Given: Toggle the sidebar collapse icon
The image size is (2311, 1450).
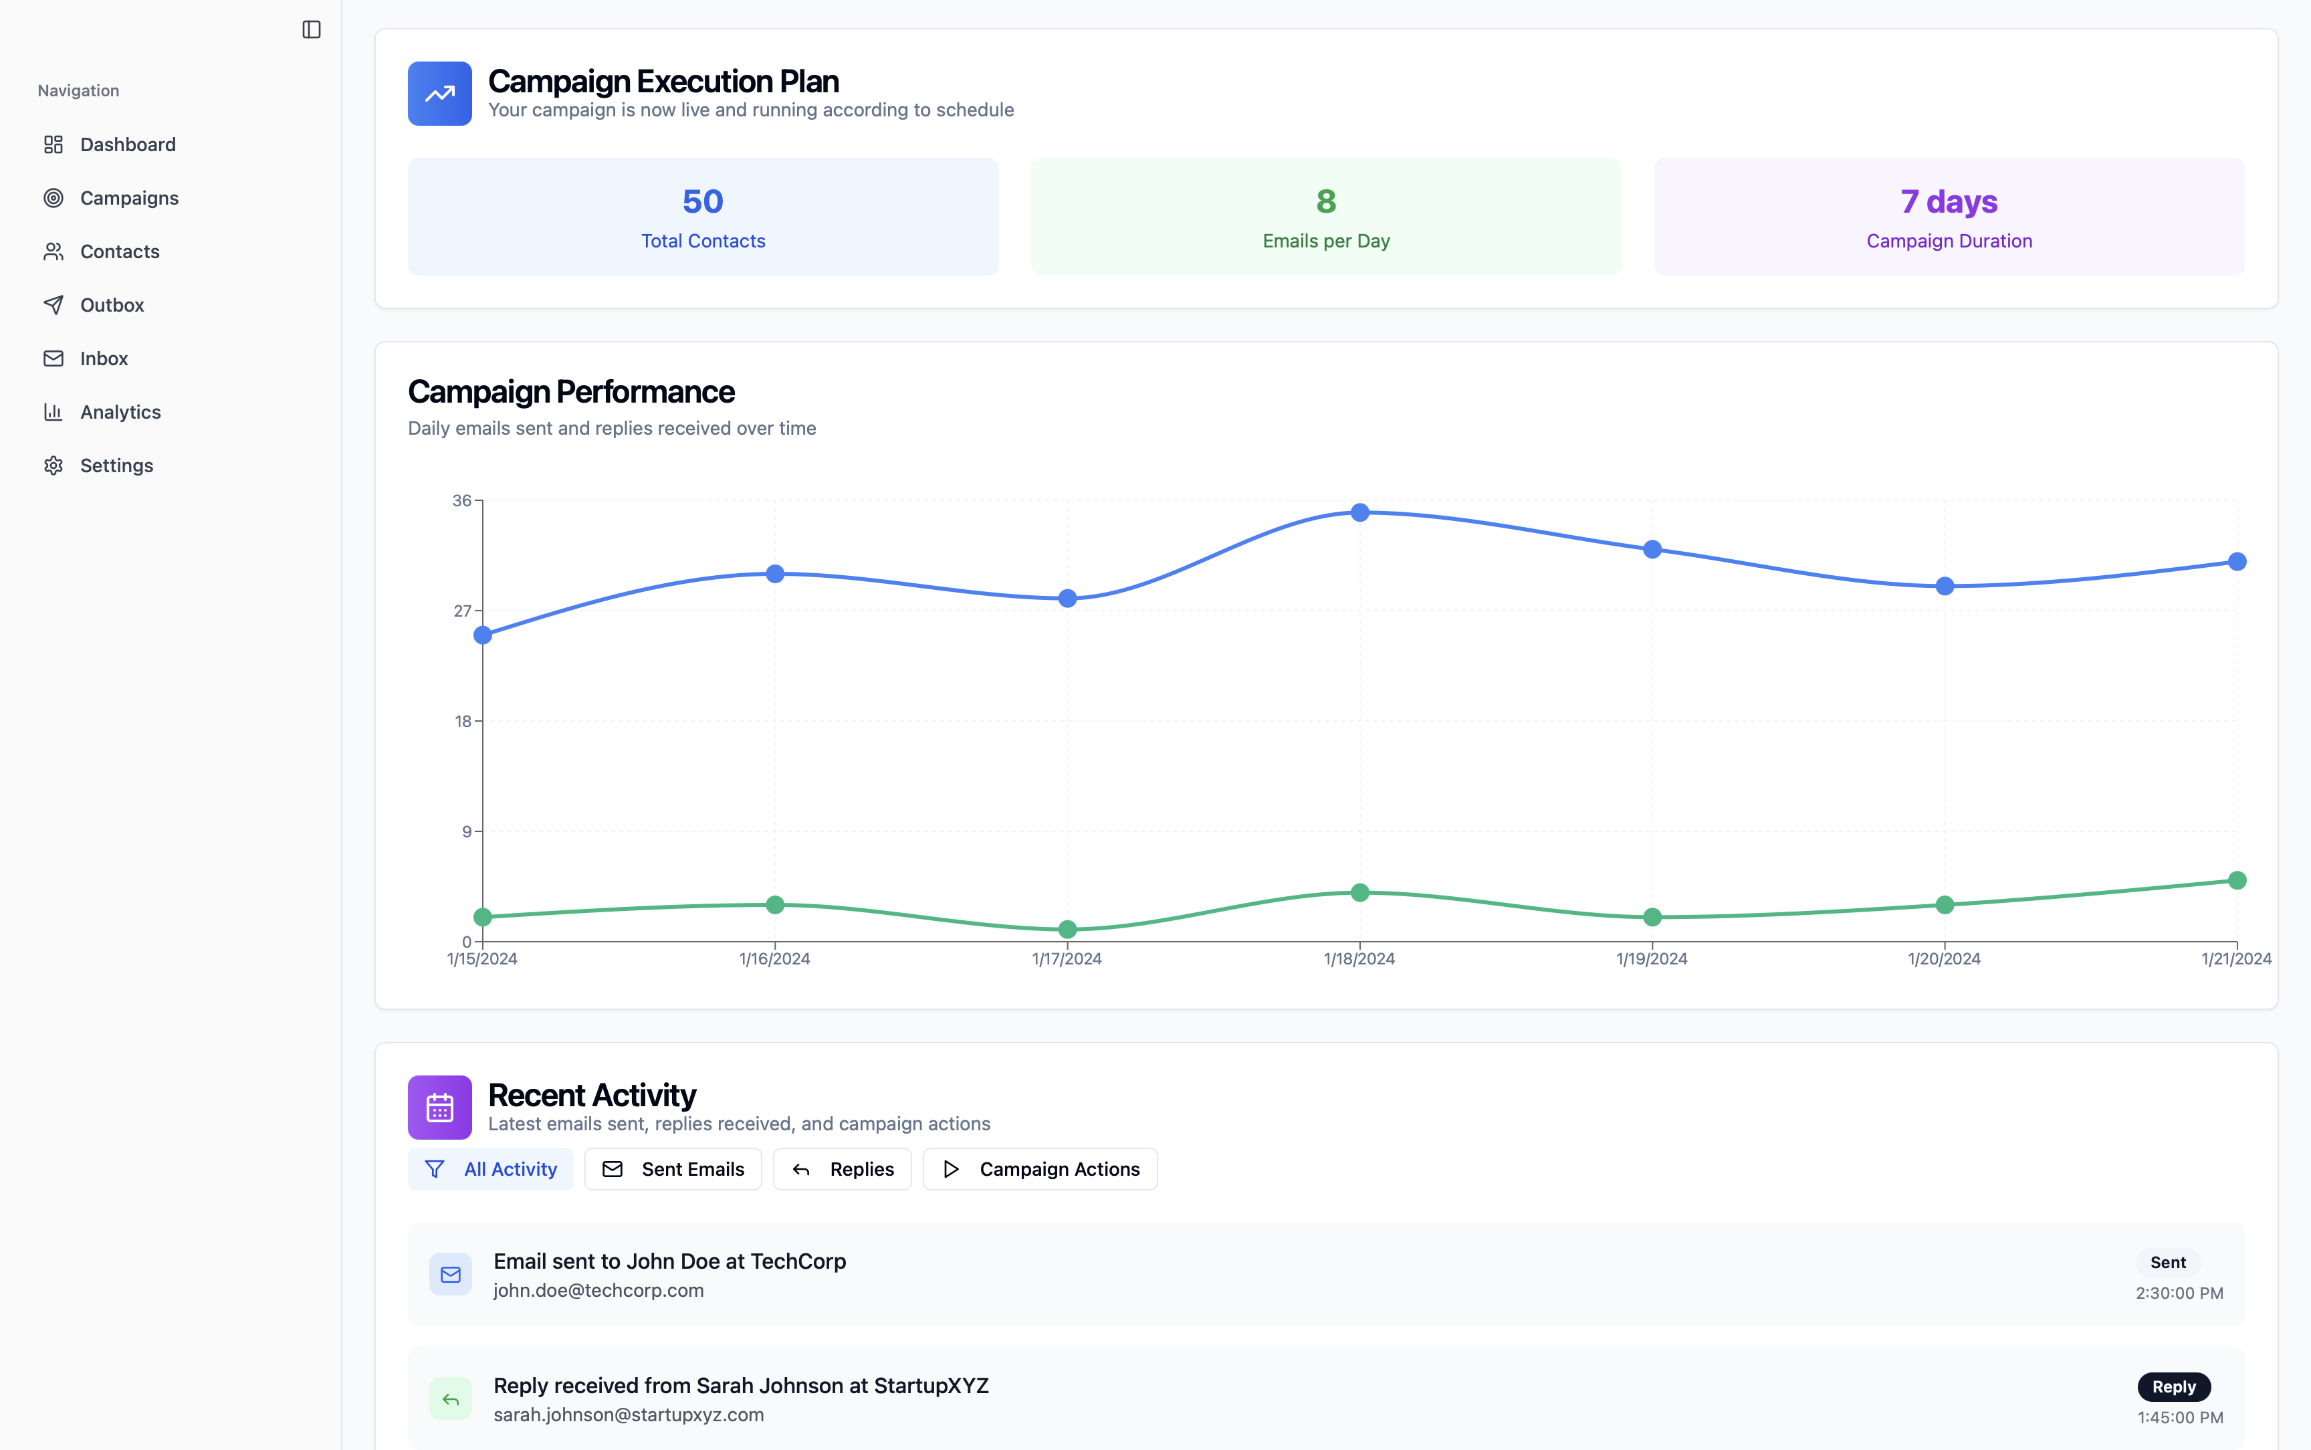Looking at the screenshot, I should [x=312, y=29].
